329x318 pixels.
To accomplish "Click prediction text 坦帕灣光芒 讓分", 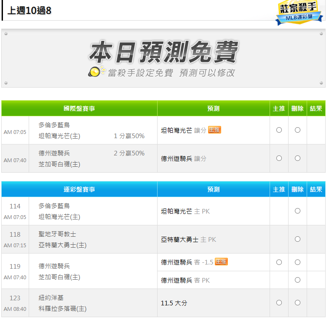I will (x=184, y=131).
